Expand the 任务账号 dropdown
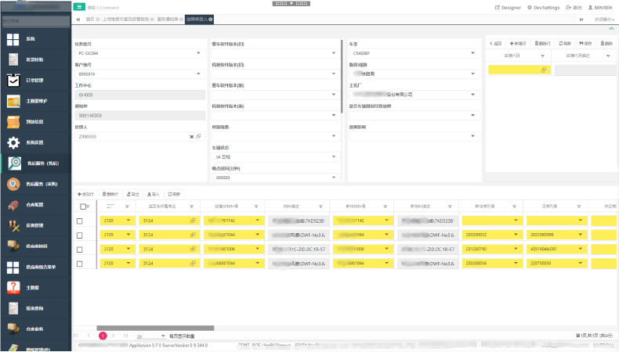This screenshot has width=619, height=352. pos(198,53)
